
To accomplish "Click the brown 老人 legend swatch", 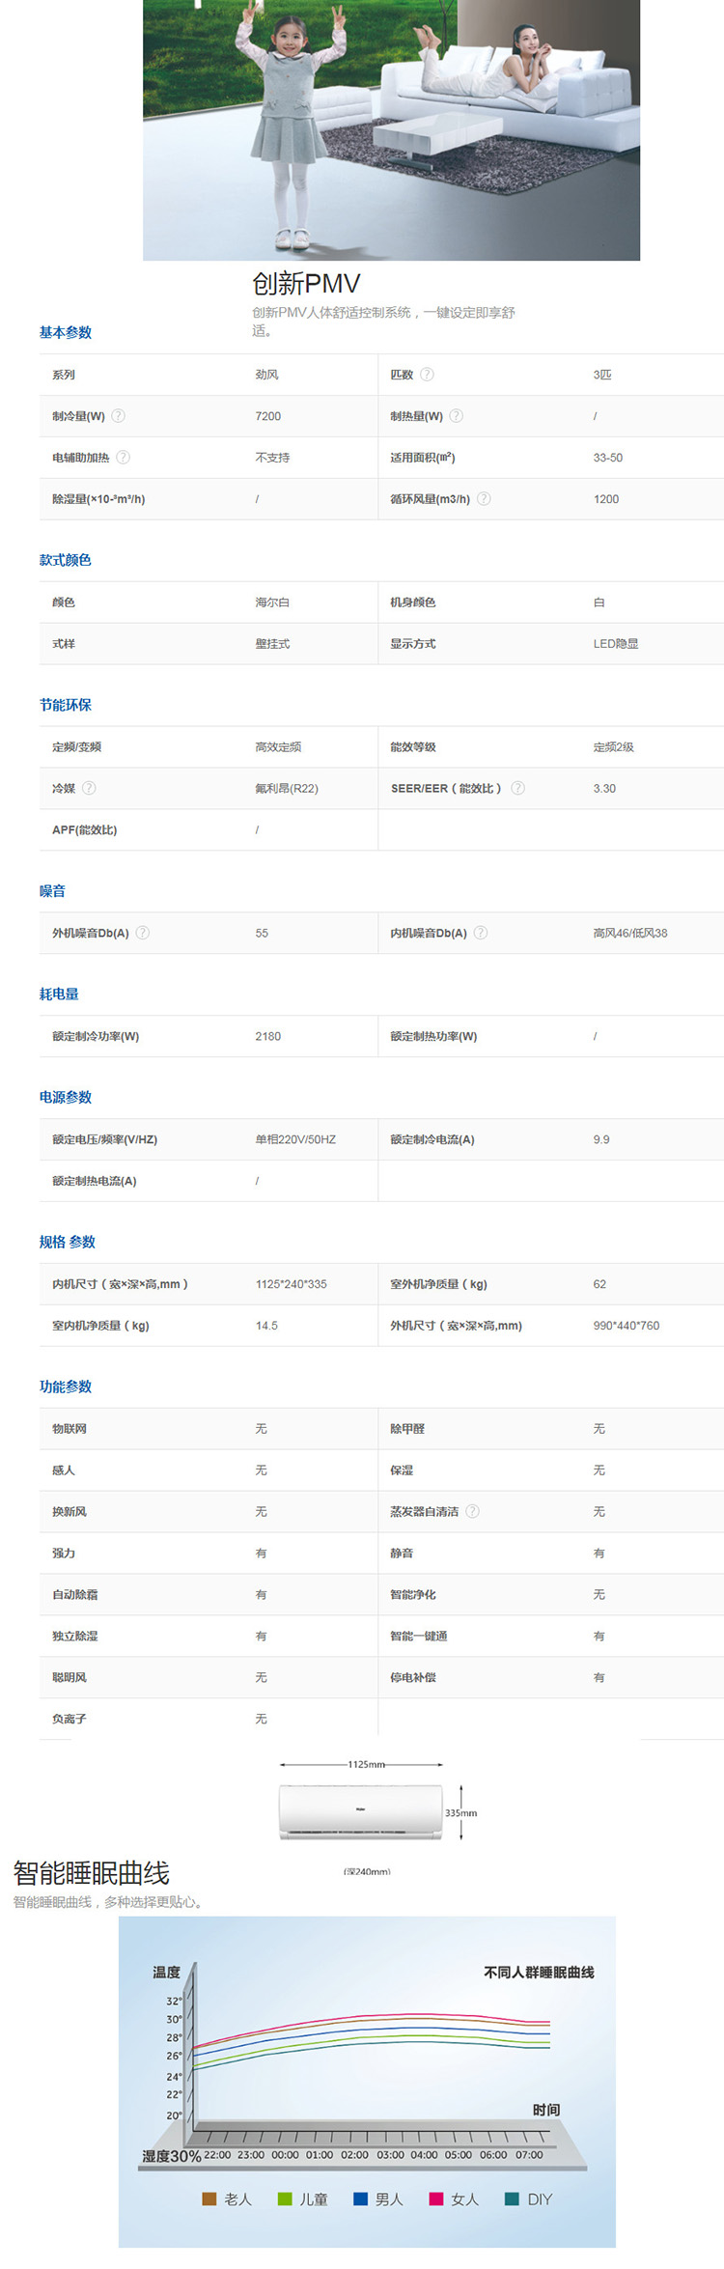I will (x=209, y=2199).
